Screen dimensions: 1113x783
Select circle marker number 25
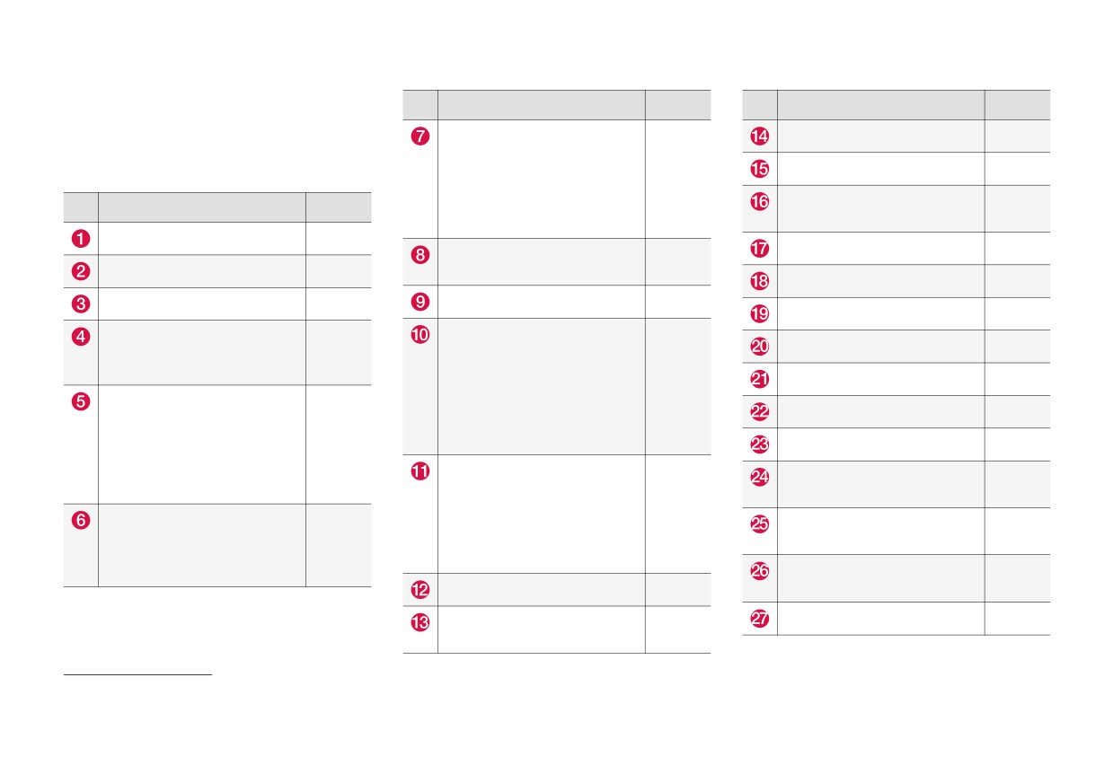click(x=760, y=524)
